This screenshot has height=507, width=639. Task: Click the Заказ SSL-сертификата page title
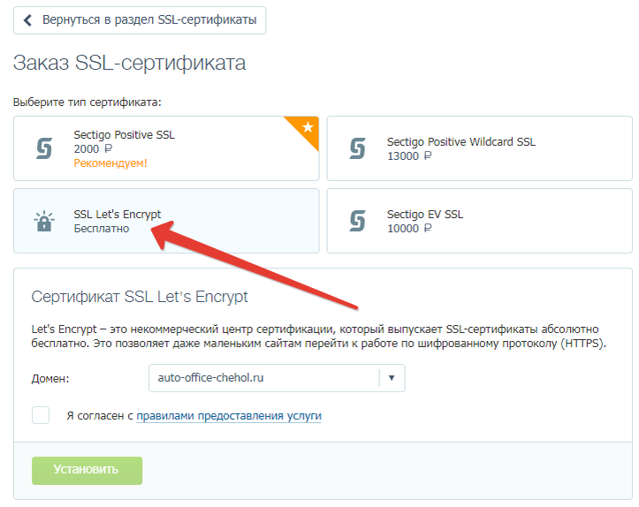pos(130,63)
